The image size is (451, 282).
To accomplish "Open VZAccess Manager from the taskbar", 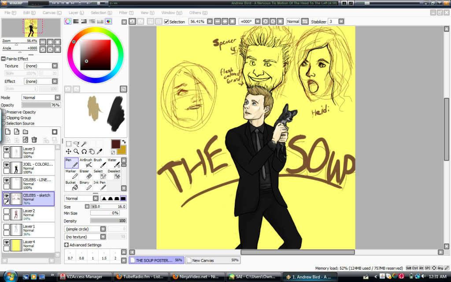I will point(84,277).
